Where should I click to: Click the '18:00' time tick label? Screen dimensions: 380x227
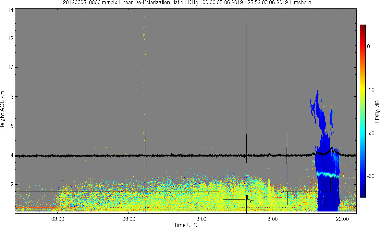point(271,219)
